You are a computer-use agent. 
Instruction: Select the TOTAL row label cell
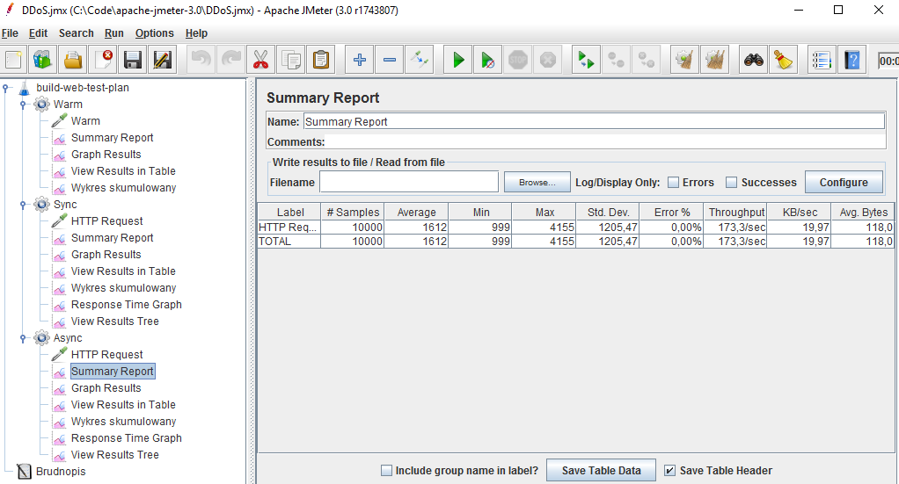point(289,242)
